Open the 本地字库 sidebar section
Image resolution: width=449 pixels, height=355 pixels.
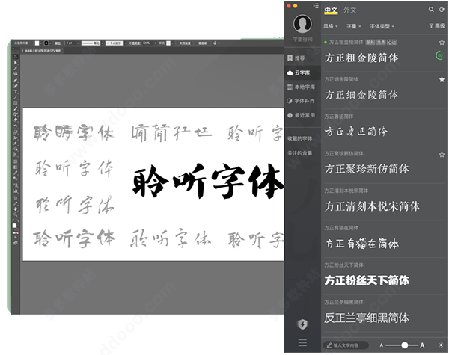[302, 87]
